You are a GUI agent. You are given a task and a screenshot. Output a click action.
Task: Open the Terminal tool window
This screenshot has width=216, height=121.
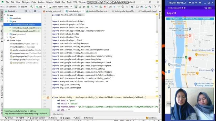pos(88,118)
